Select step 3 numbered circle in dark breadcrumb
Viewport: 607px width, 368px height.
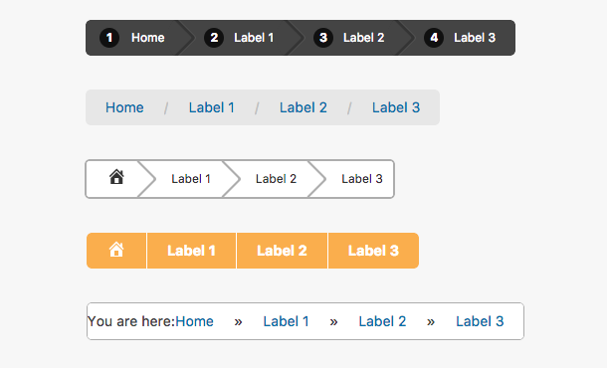323,38
